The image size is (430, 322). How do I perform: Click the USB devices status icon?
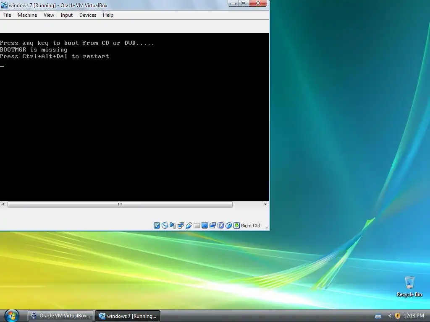[189, 225]
